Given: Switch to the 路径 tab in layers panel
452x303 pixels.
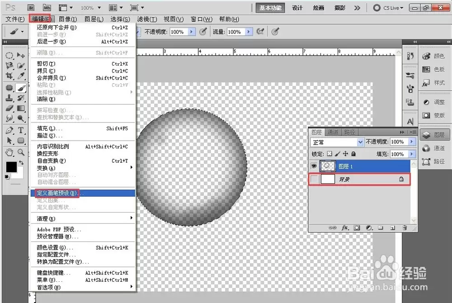Looking at the screenshot, I should 349,132.
